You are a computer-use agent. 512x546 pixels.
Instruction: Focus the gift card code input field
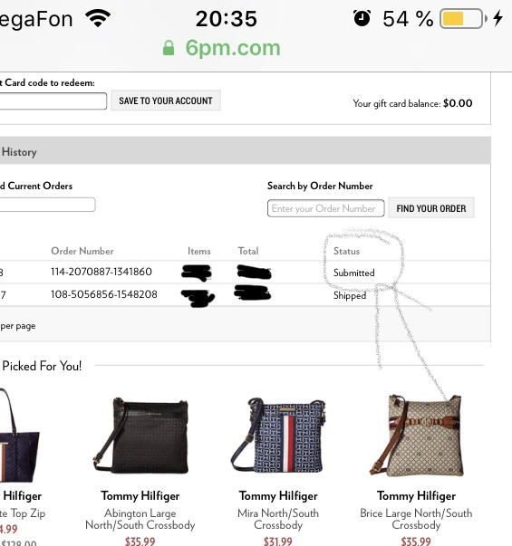tap(53, 101)
